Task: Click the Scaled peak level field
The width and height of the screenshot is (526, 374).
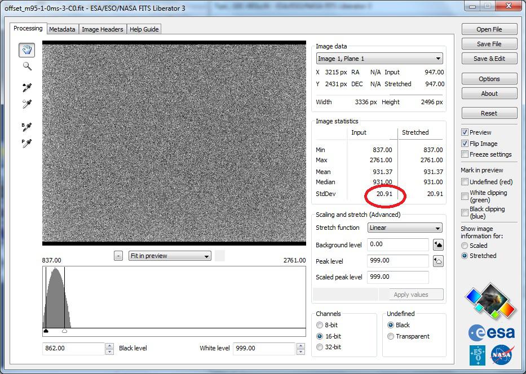Action: tap(398, 277)
